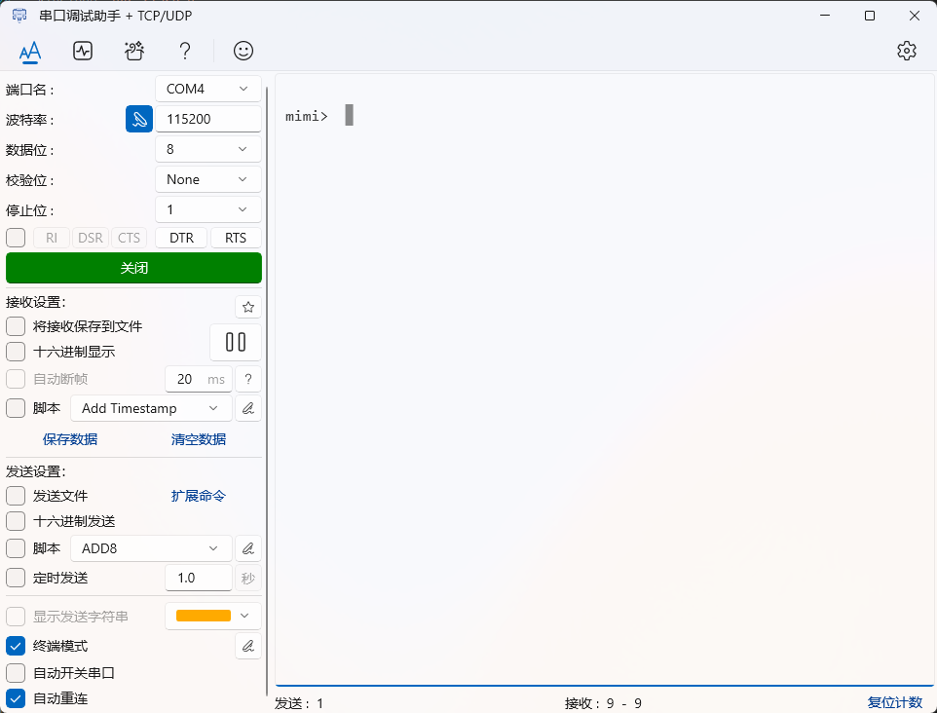Image resolution: width=937 pixels, height=713 pixels.
Task: Edit terminal mode settings pencil icon
Action: [x=248, y=645]
